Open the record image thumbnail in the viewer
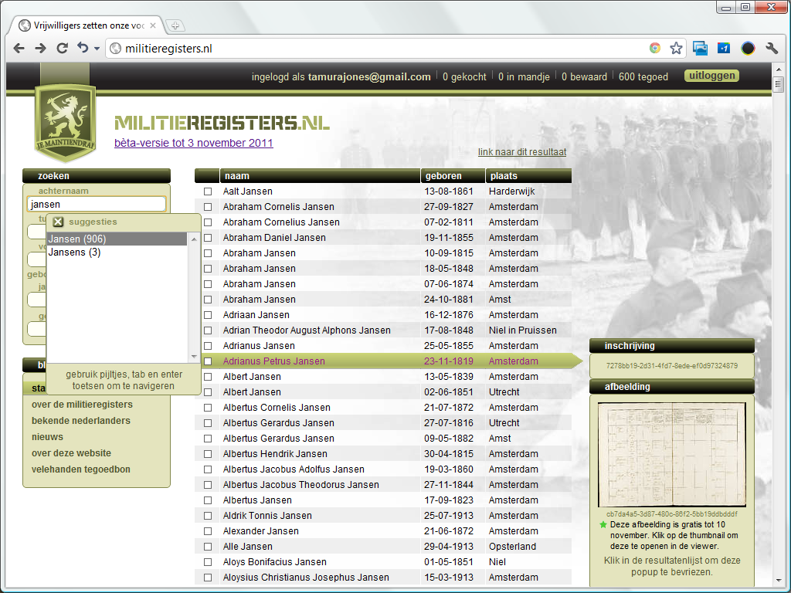Viewport: 791px width, 593px height. [x=671, y=455]
